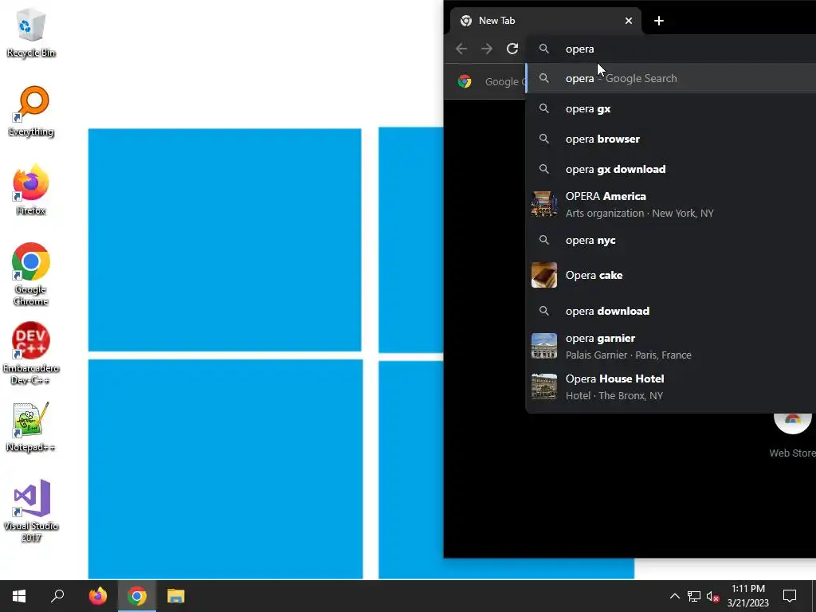Click the Google bookmark icon in bookmarks bar
The image size is (816, 612).
[465, 82]
